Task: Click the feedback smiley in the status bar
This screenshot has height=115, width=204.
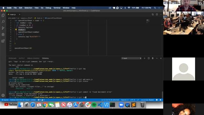Action: coord(157,100)
